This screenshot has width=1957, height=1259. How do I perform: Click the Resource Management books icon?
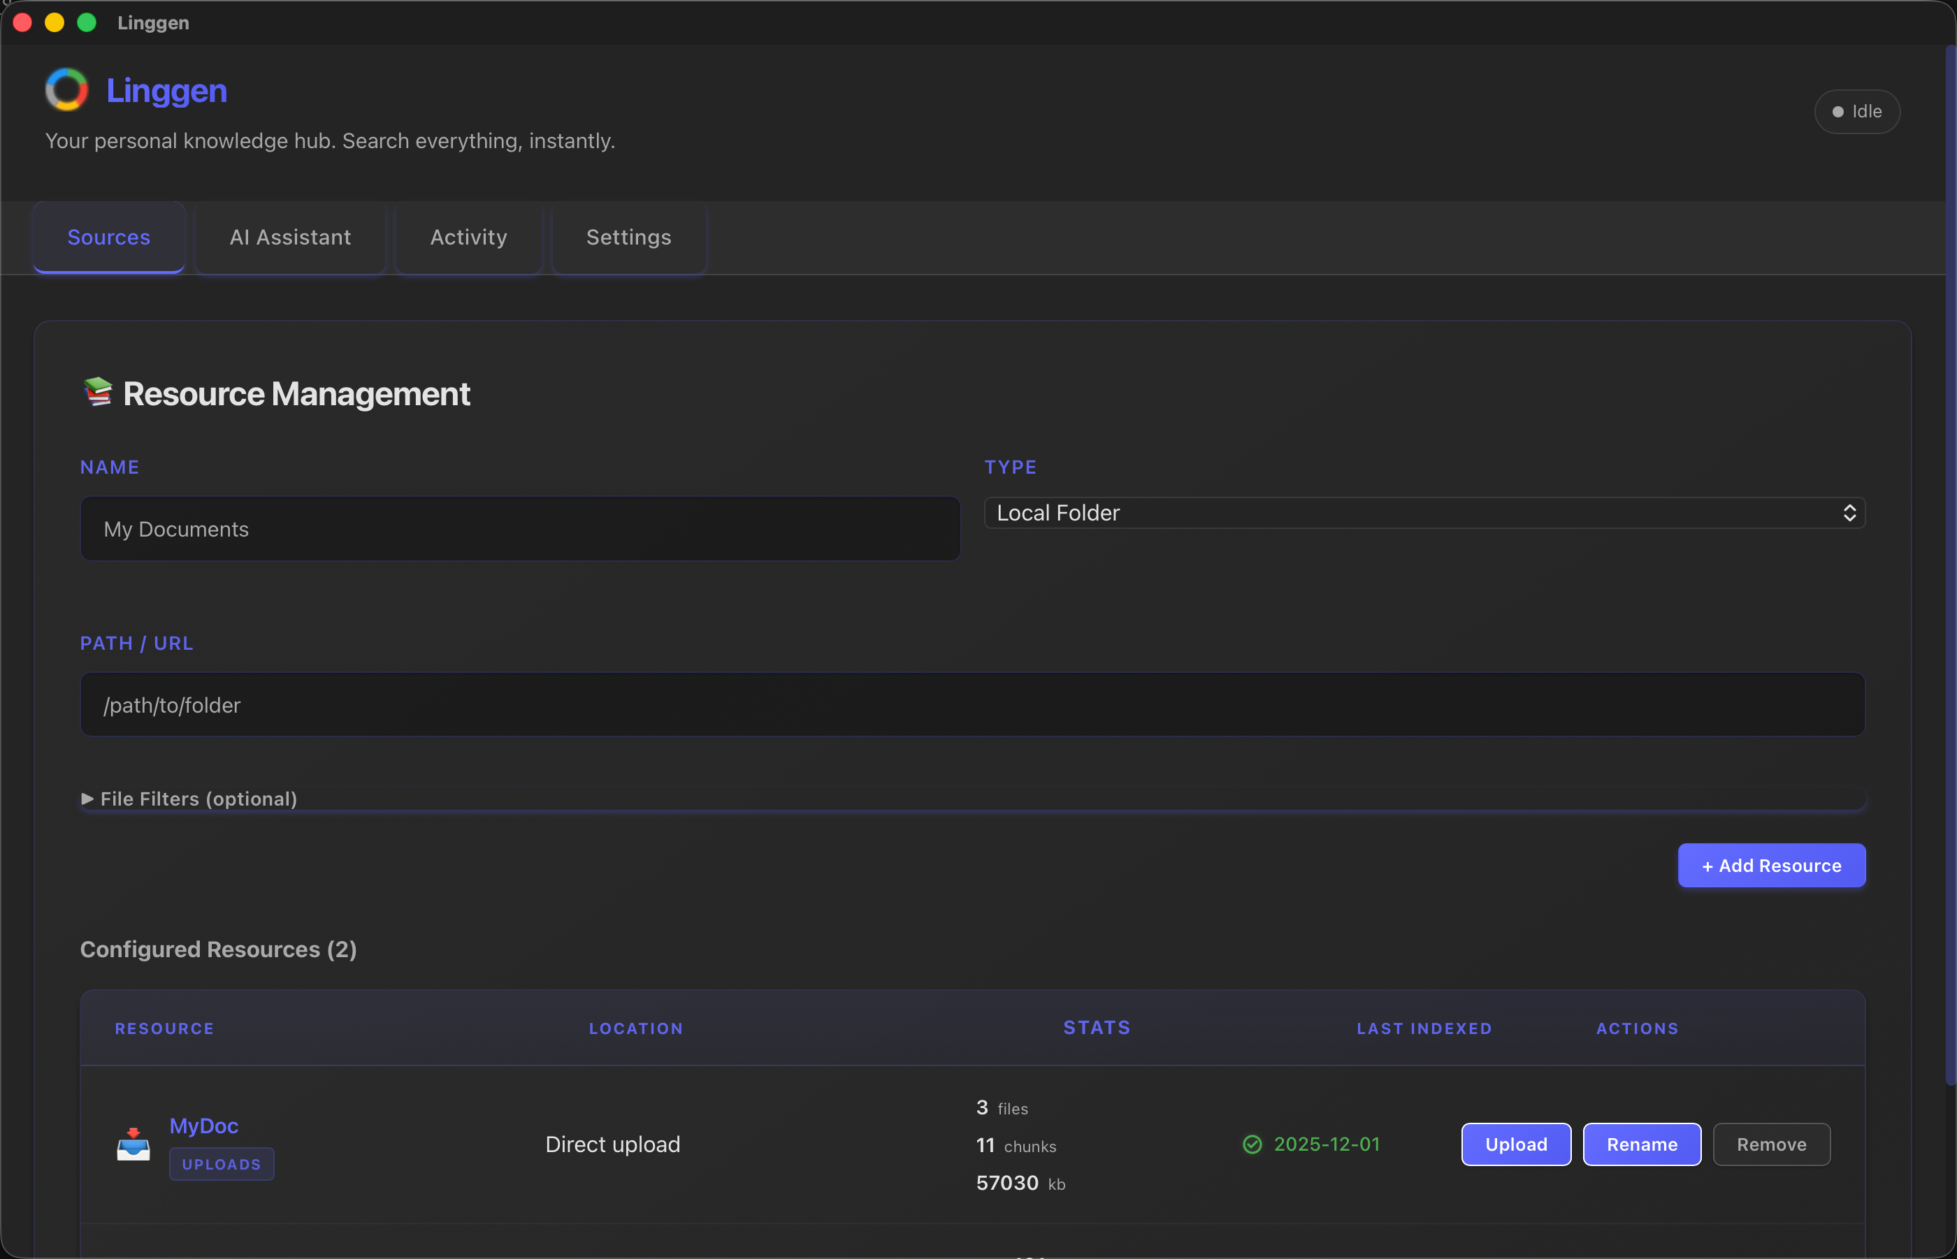(x=98, y=393)
